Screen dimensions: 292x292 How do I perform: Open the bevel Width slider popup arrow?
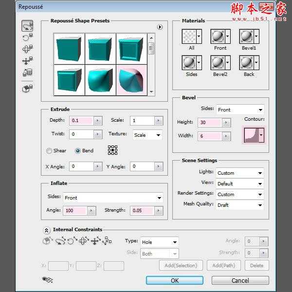(x=226, y=136)
